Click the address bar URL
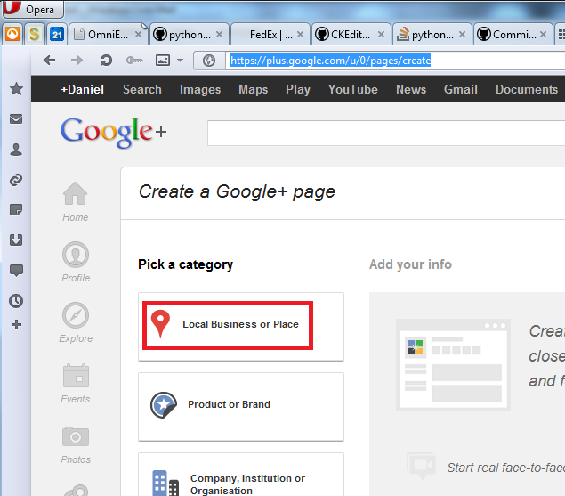Image resolution: width=565 pixels, height=496 pixels. (x=330, y=61)
